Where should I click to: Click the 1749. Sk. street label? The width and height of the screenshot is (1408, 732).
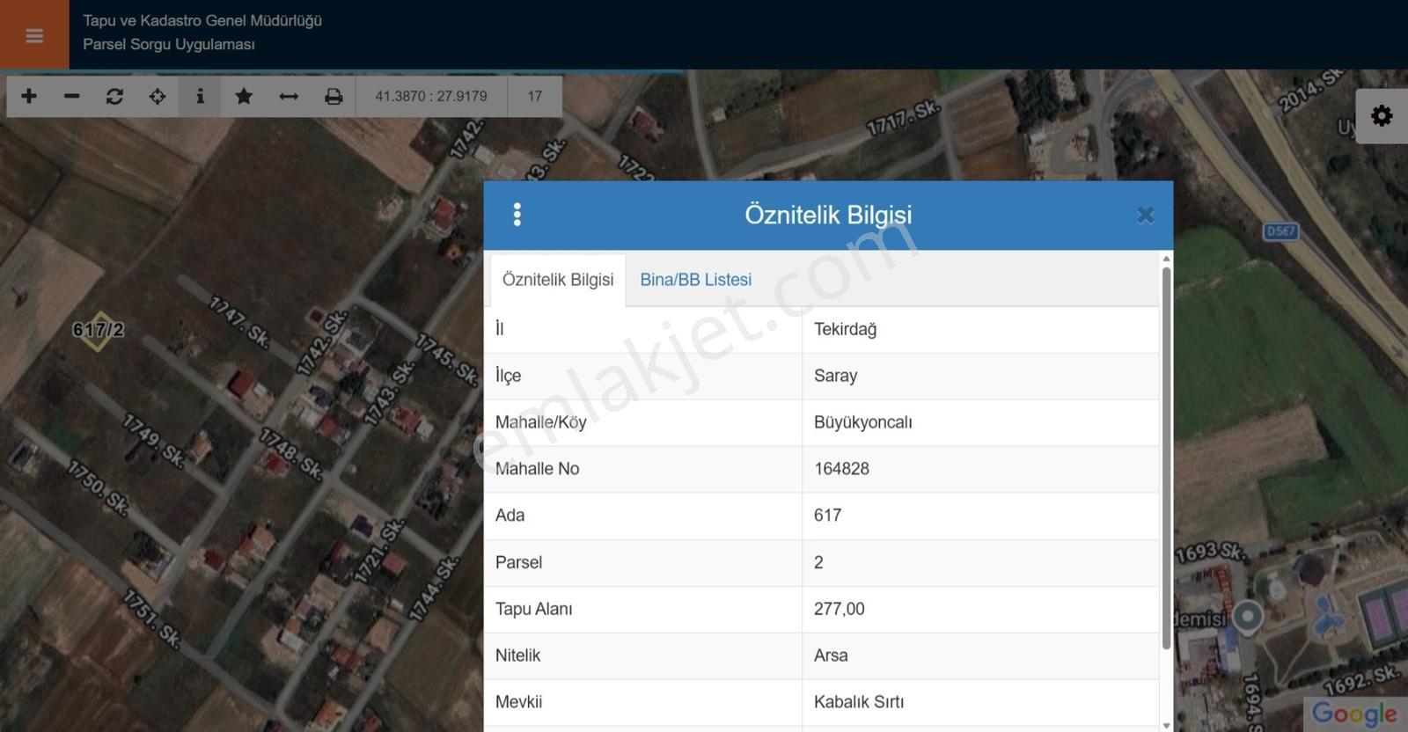point(153,440)
